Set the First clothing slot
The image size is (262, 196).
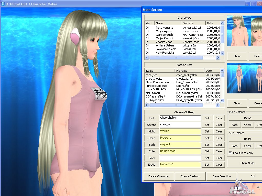click(207, 118)
